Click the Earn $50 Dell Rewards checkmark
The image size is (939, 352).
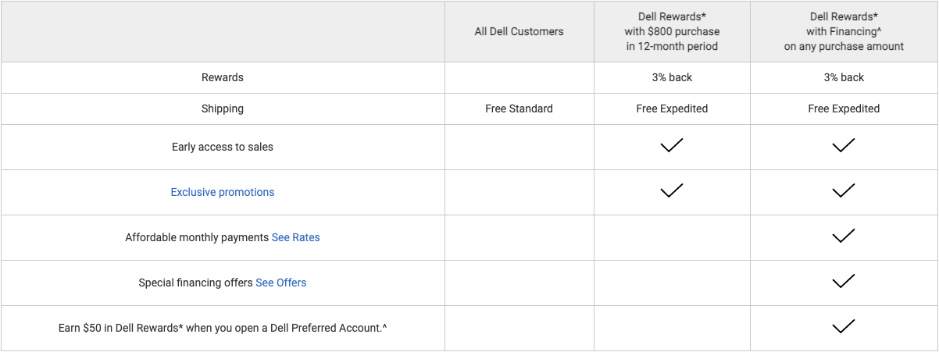(x=844, y=326)
